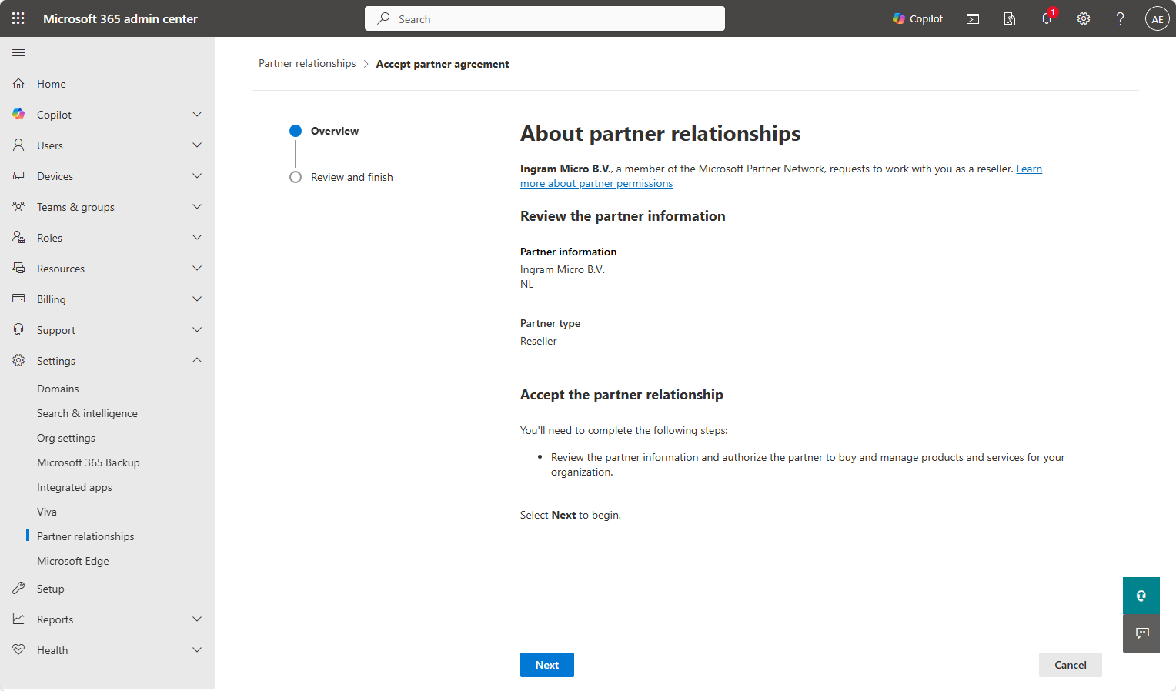Click the Resources icon in sidebar
The height and width of the screenshot is (691, 1176).
[18, 268]
